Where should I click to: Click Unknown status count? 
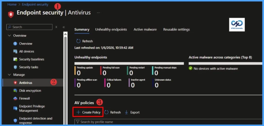157,85
